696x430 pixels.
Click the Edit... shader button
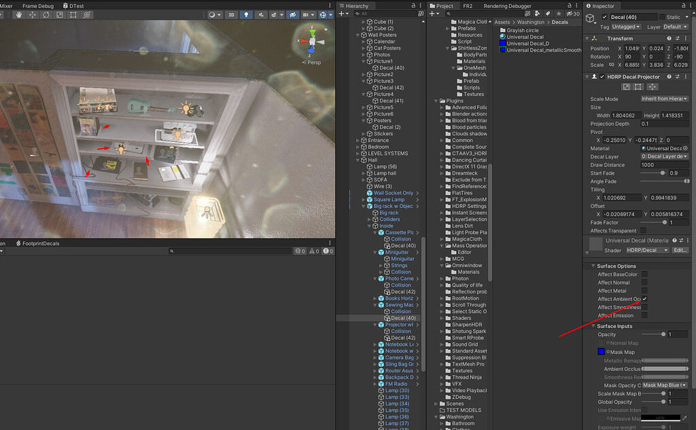tap(680, 249)
